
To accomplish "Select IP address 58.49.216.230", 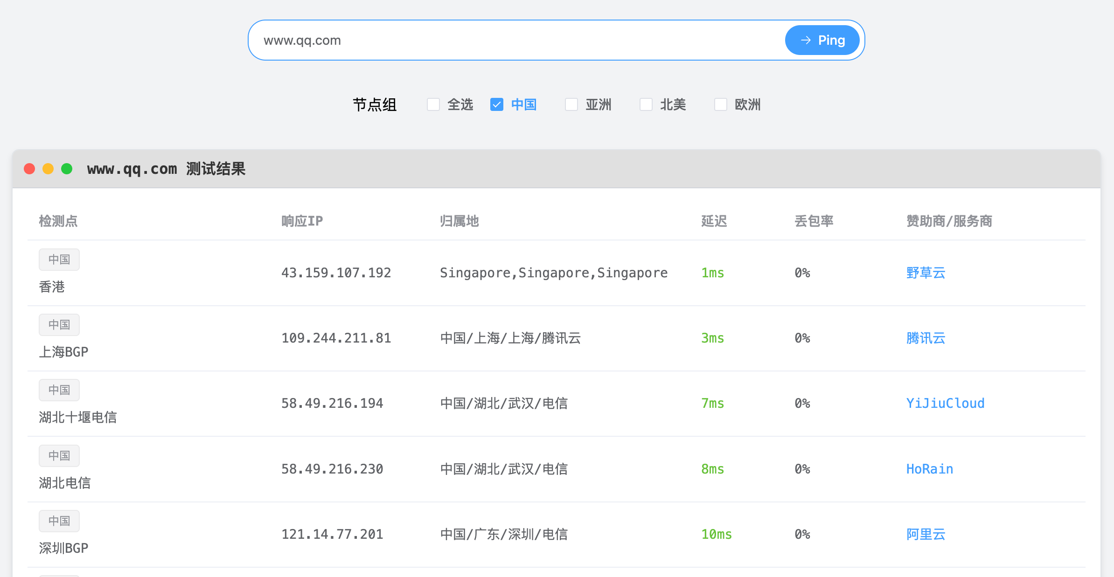I will 332,469.
